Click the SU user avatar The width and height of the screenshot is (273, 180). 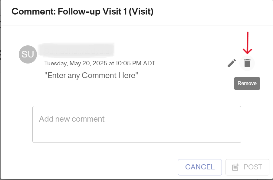[x=28, y=54]
